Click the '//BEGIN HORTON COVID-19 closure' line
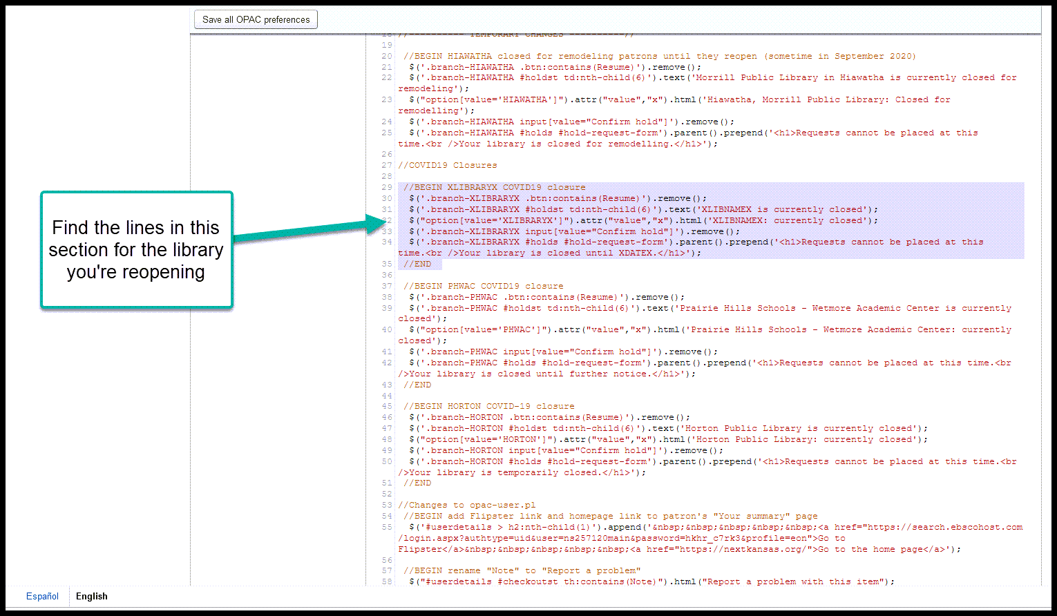1057x616 pixels. click(x=488, y=406)
